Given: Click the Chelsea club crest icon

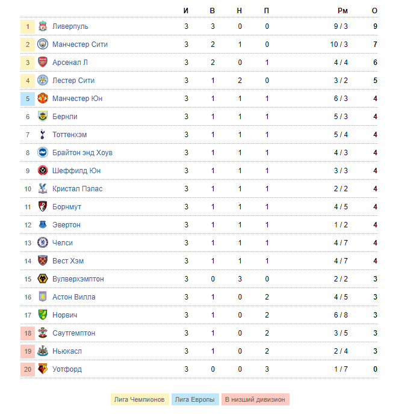Looking at the screenshot, I should 43,243.
